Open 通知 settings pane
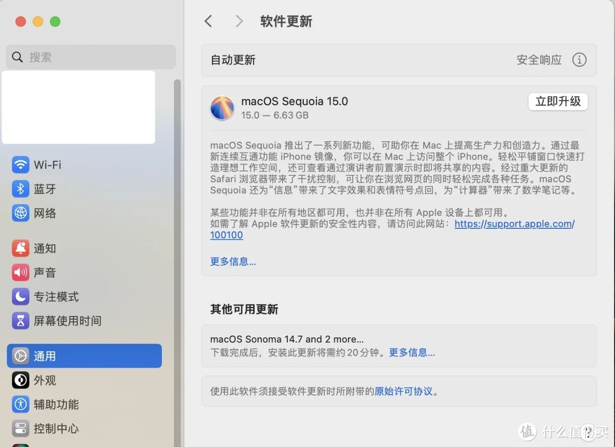The height and width of the screenshot is (447, 615). (x=45, y=248)
